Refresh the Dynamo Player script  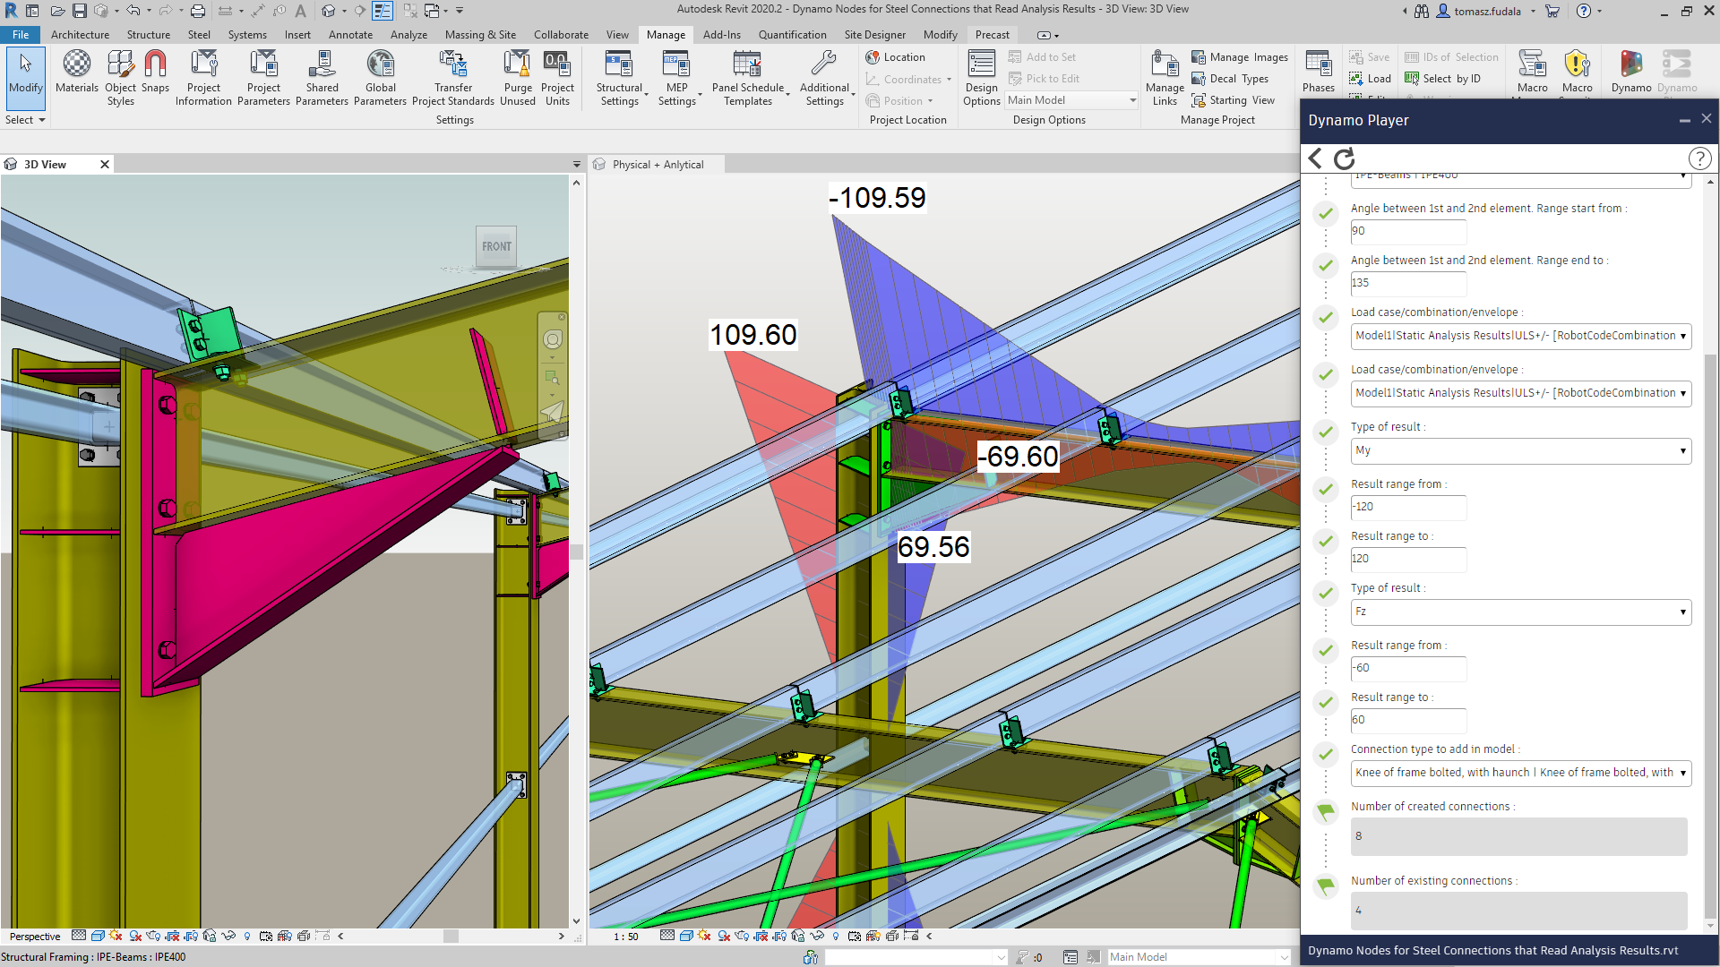click(x=1344, y=159)
